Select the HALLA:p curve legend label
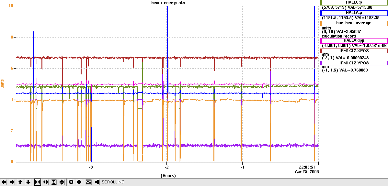Viewport: 388px width, 186px height. (x=354, y=13)
